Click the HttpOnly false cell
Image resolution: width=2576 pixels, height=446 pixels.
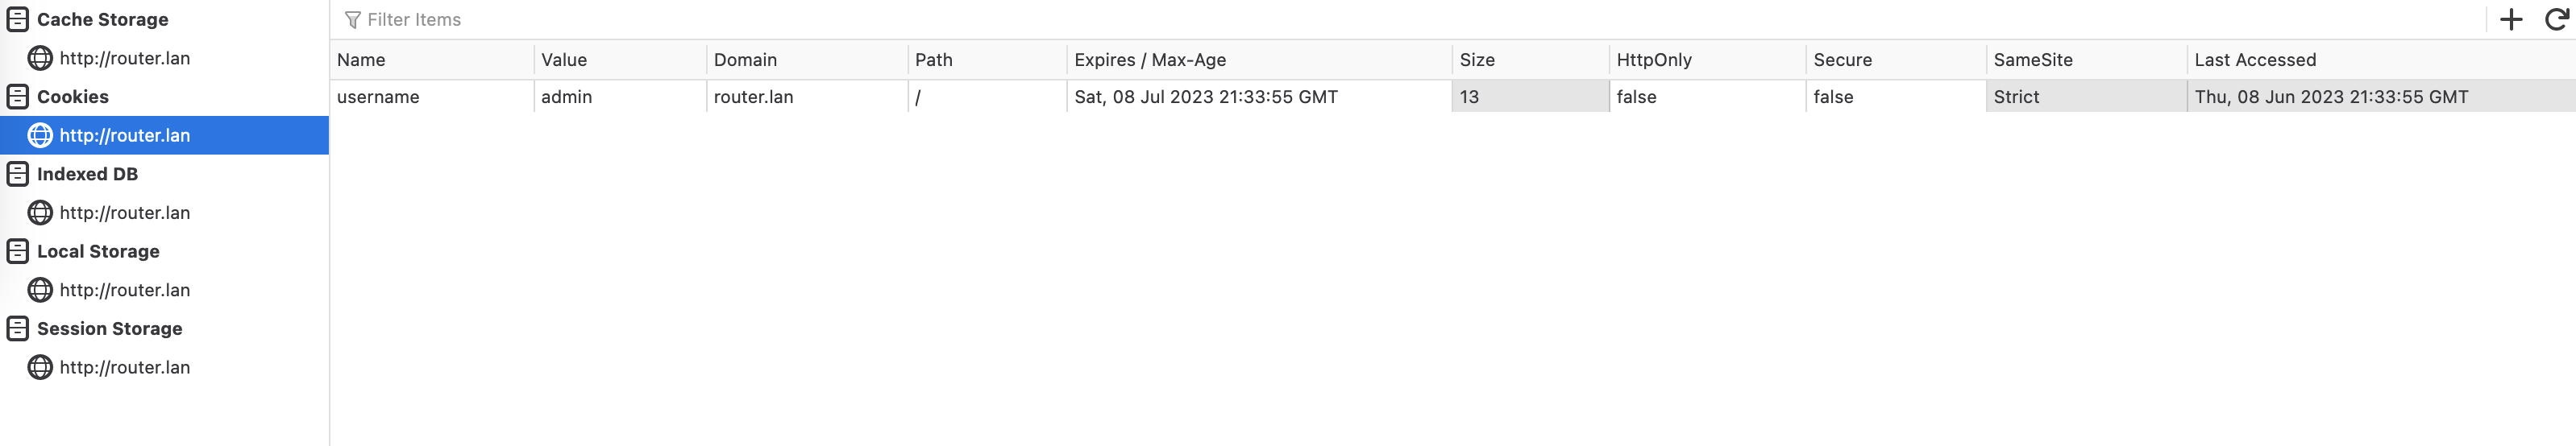pyautogui.click(x=1636, y=97)
